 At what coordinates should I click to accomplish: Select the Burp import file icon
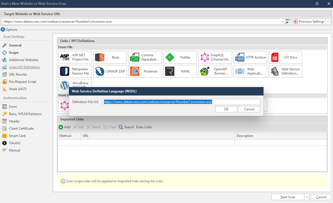[x=110, y=57]
